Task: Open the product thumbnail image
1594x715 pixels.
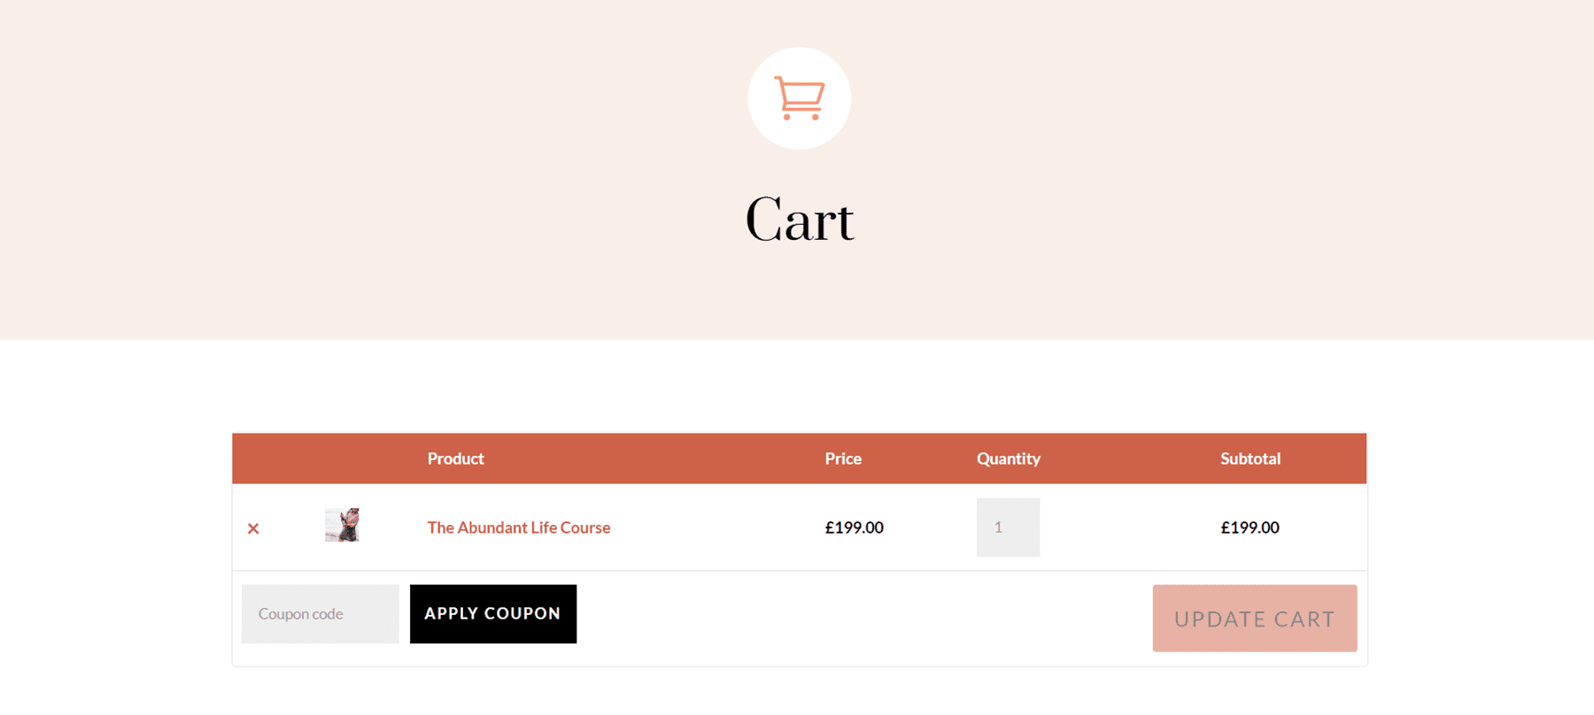Action: click(344, 527)
